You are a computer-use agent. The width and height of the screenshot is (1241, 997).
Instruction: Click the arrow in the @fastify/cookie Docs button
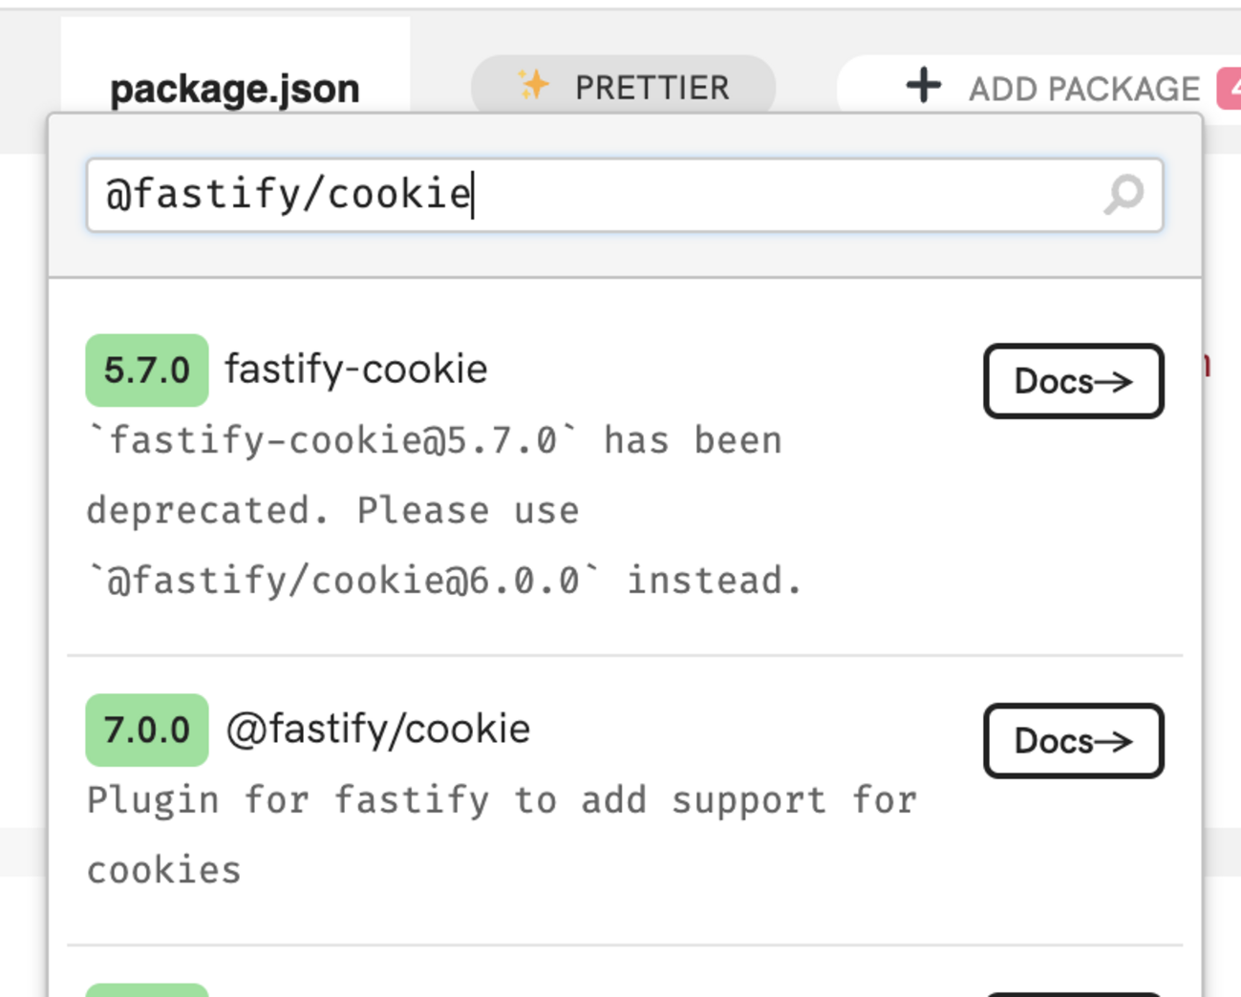(1114, 742)
